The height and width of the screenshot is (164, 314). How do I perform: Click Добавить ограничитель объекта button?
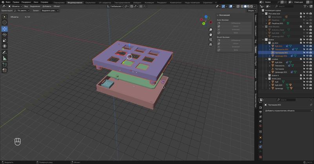pyautogui.click(x=288, y=111)
